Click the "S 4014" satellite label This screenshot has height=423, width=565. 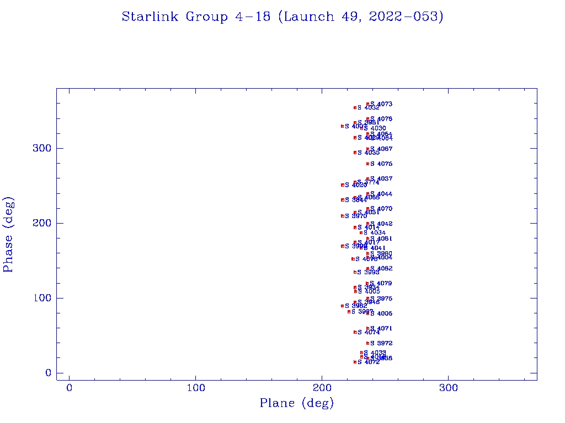click(x=368, y=227)
